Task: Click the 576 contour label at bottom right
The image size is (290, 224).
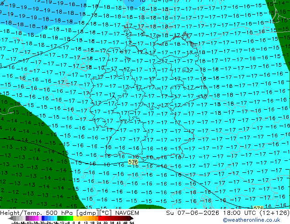Action: [x=258, y=208]
